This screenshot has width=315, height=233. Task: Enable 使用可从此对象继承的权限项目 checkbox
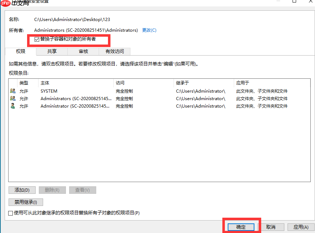point(11,213)
